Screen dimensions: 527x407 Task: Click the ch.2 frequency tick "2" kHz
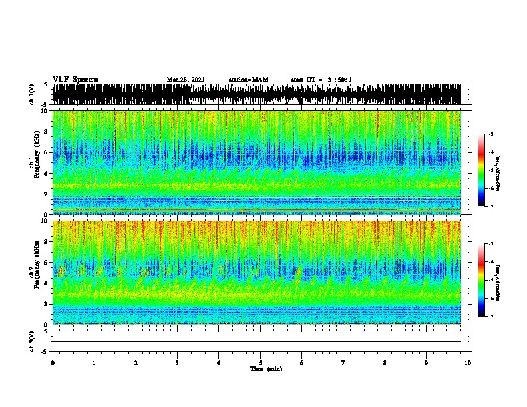(x=47, y=304)
